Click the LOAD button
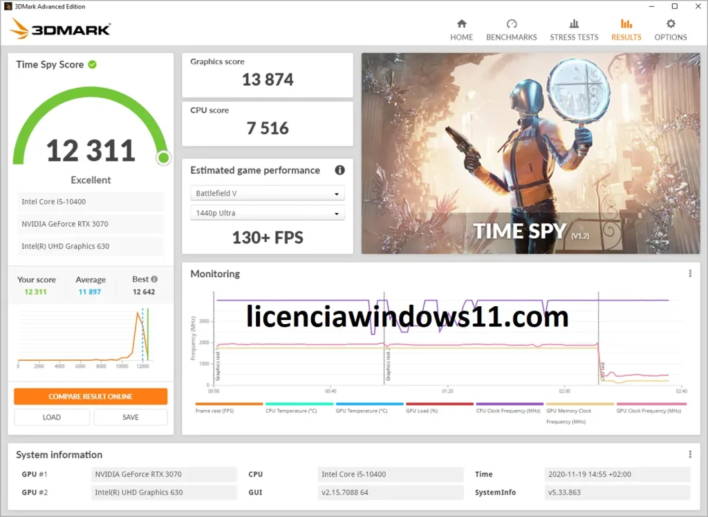Screen dimensions: 708x517 [51, 417]
